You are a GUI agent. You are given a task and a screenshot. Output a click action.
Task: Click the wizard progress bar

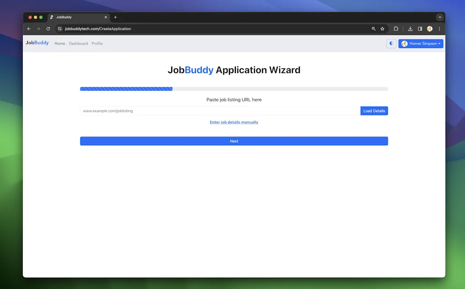(x=234, y=89)
